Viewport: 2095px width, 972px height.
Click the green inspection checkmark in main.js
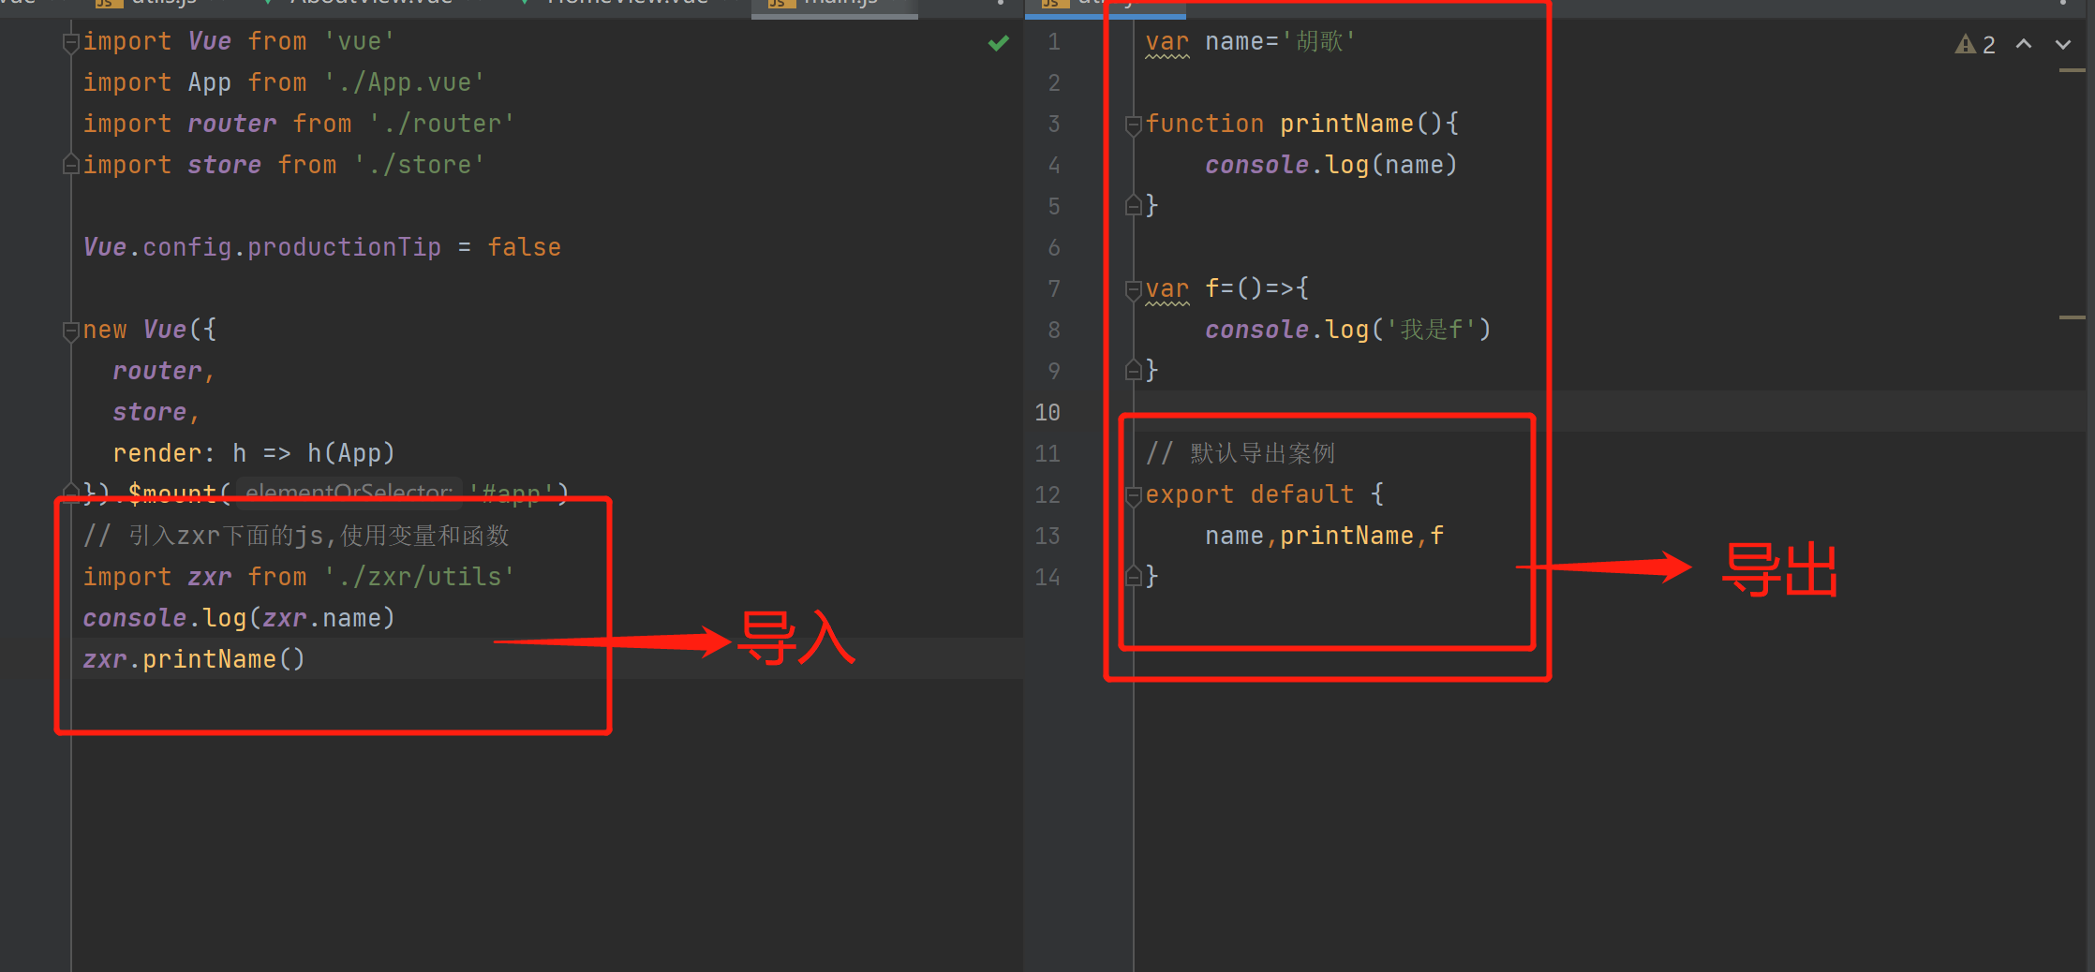(x=999, y=42)
